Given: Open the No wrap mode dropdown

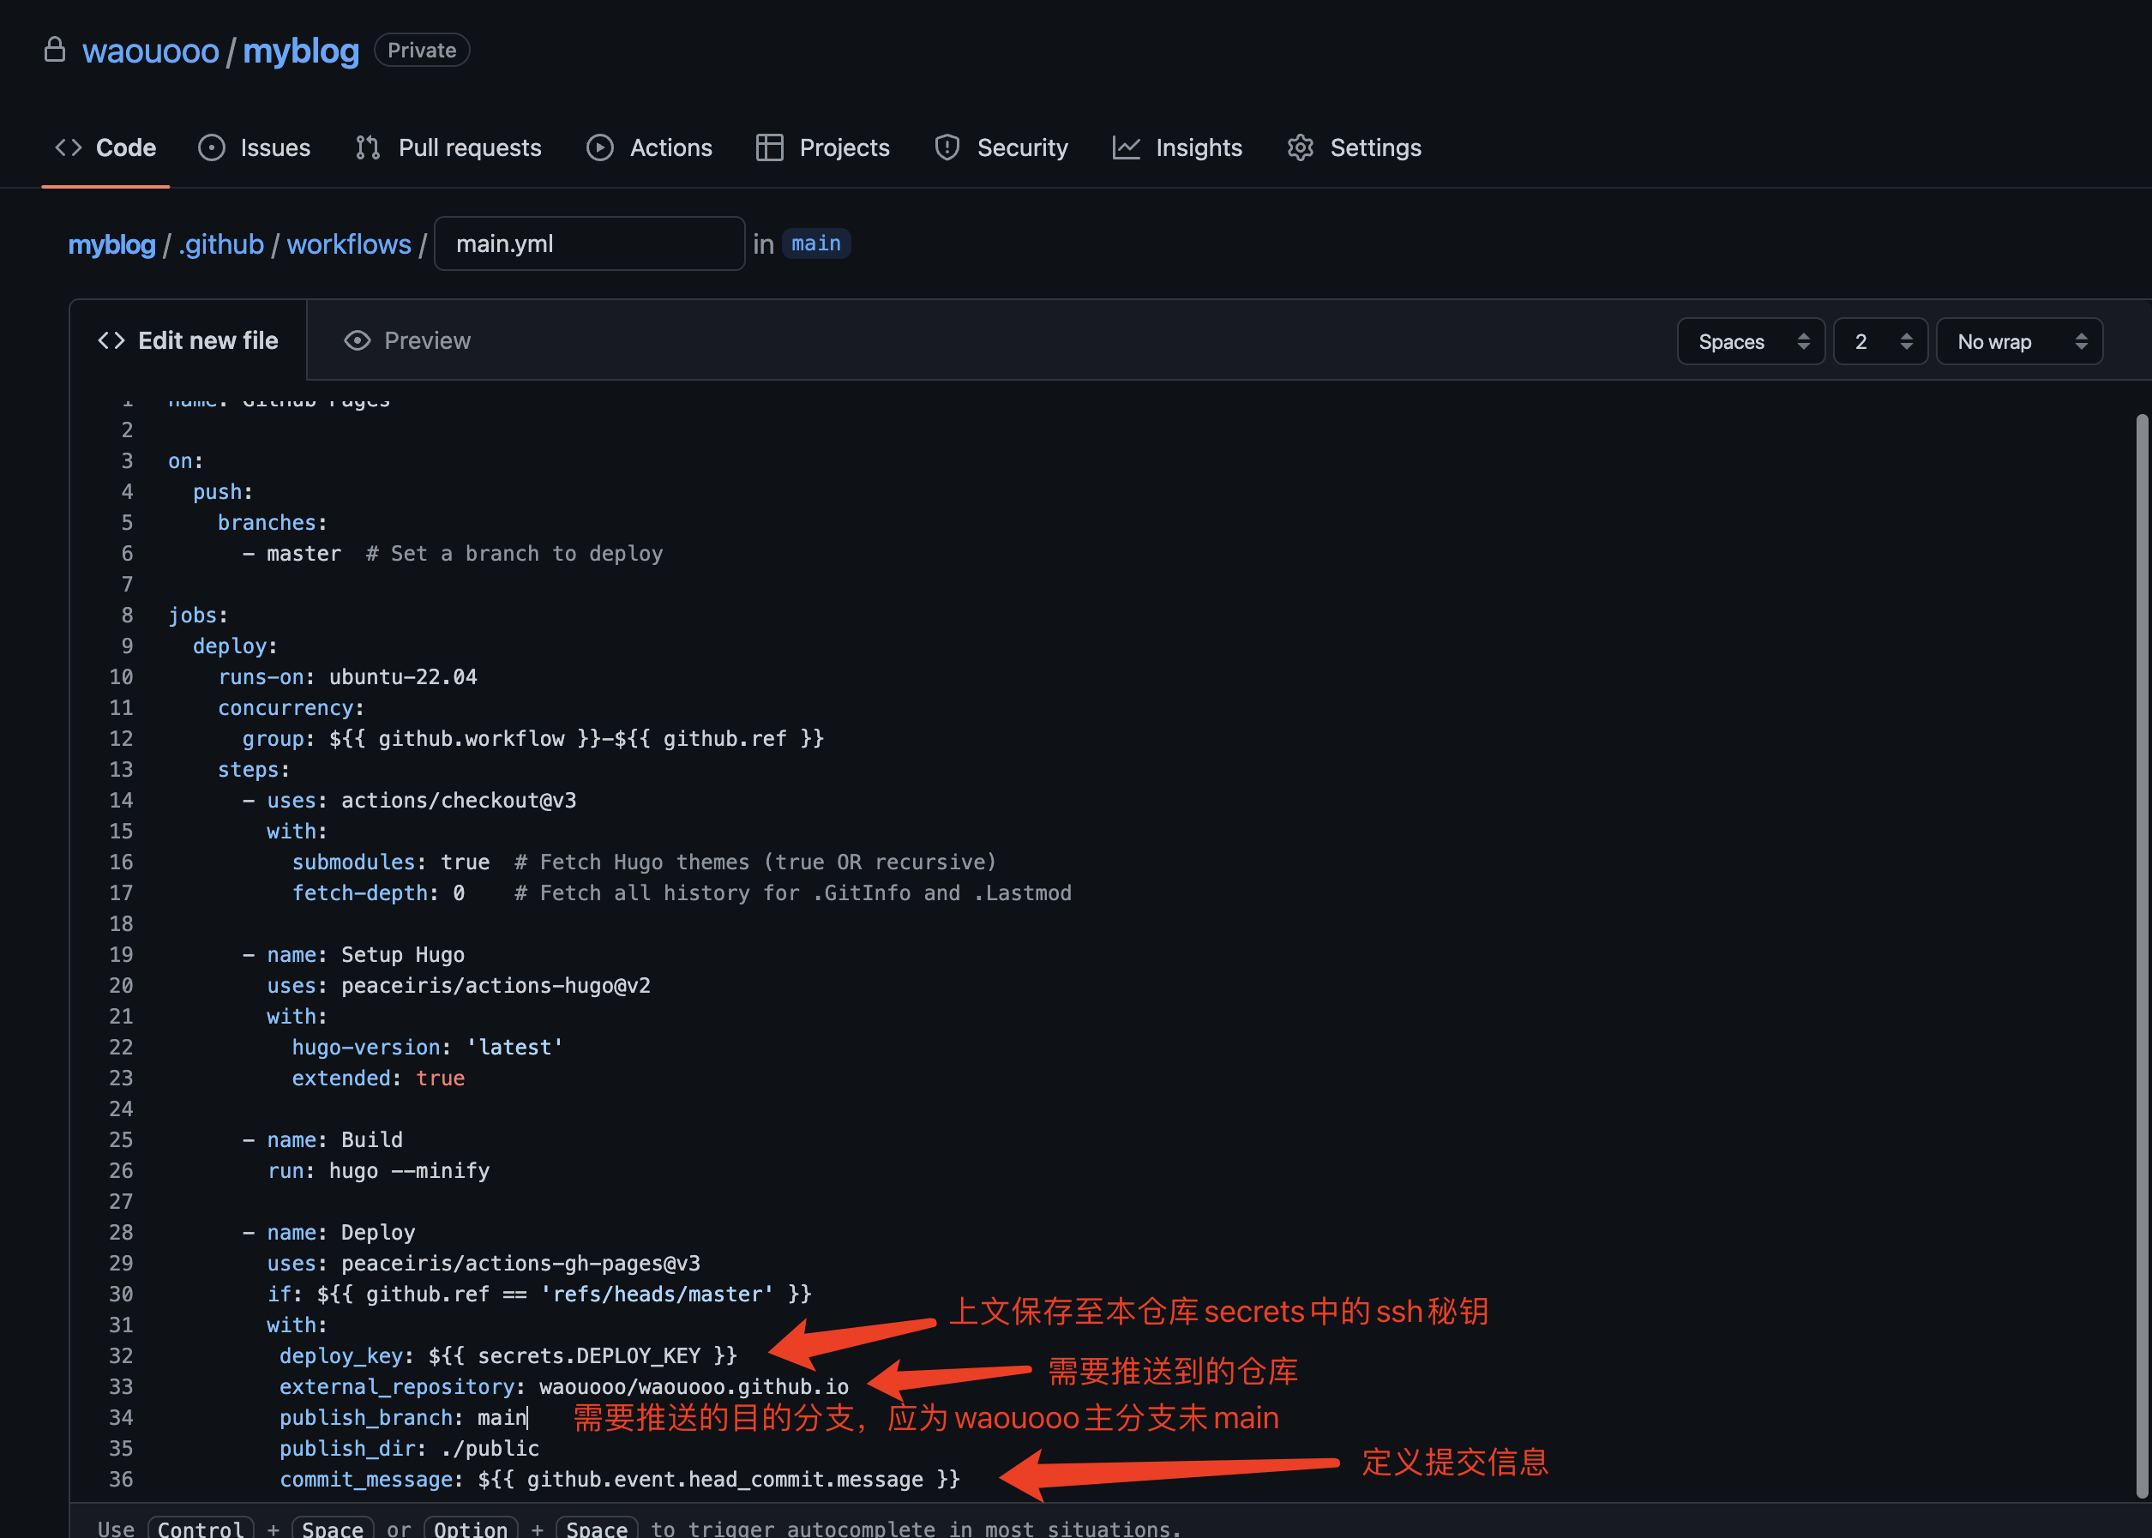Looking at the screenshot, I should click(x=2018, y=342).
